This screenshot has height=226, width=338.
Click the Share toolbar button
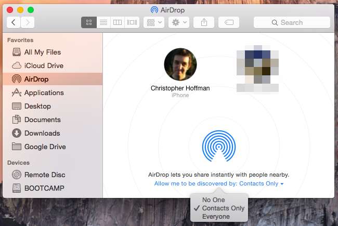203,22
